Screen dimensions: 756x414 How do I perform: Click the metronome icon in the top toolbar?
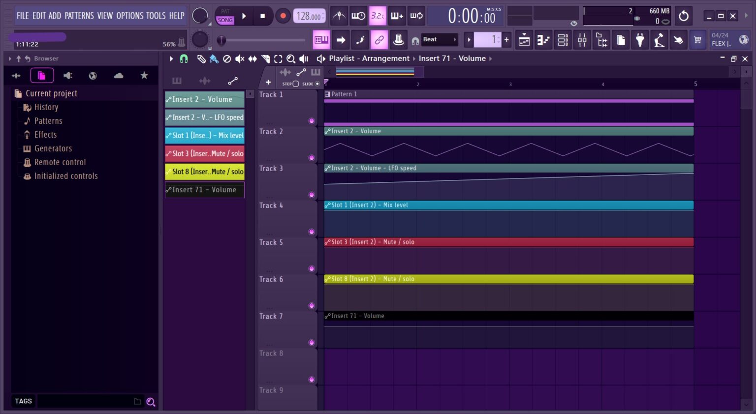(339, 15)
